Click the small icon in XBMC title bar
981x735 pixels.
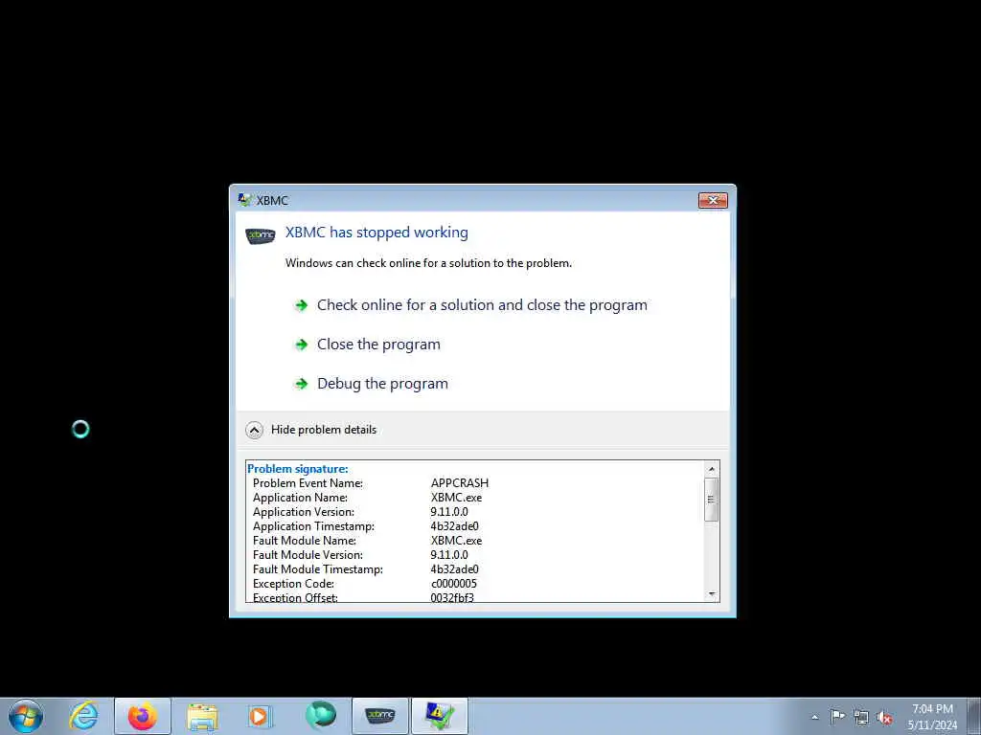click(x=244, y=200)
